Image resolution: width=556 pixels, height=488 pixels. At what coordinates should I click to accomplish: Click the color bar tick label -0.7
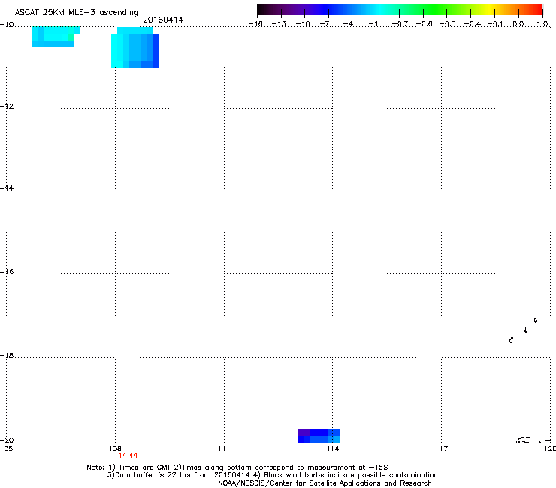[x=400, y=24]
